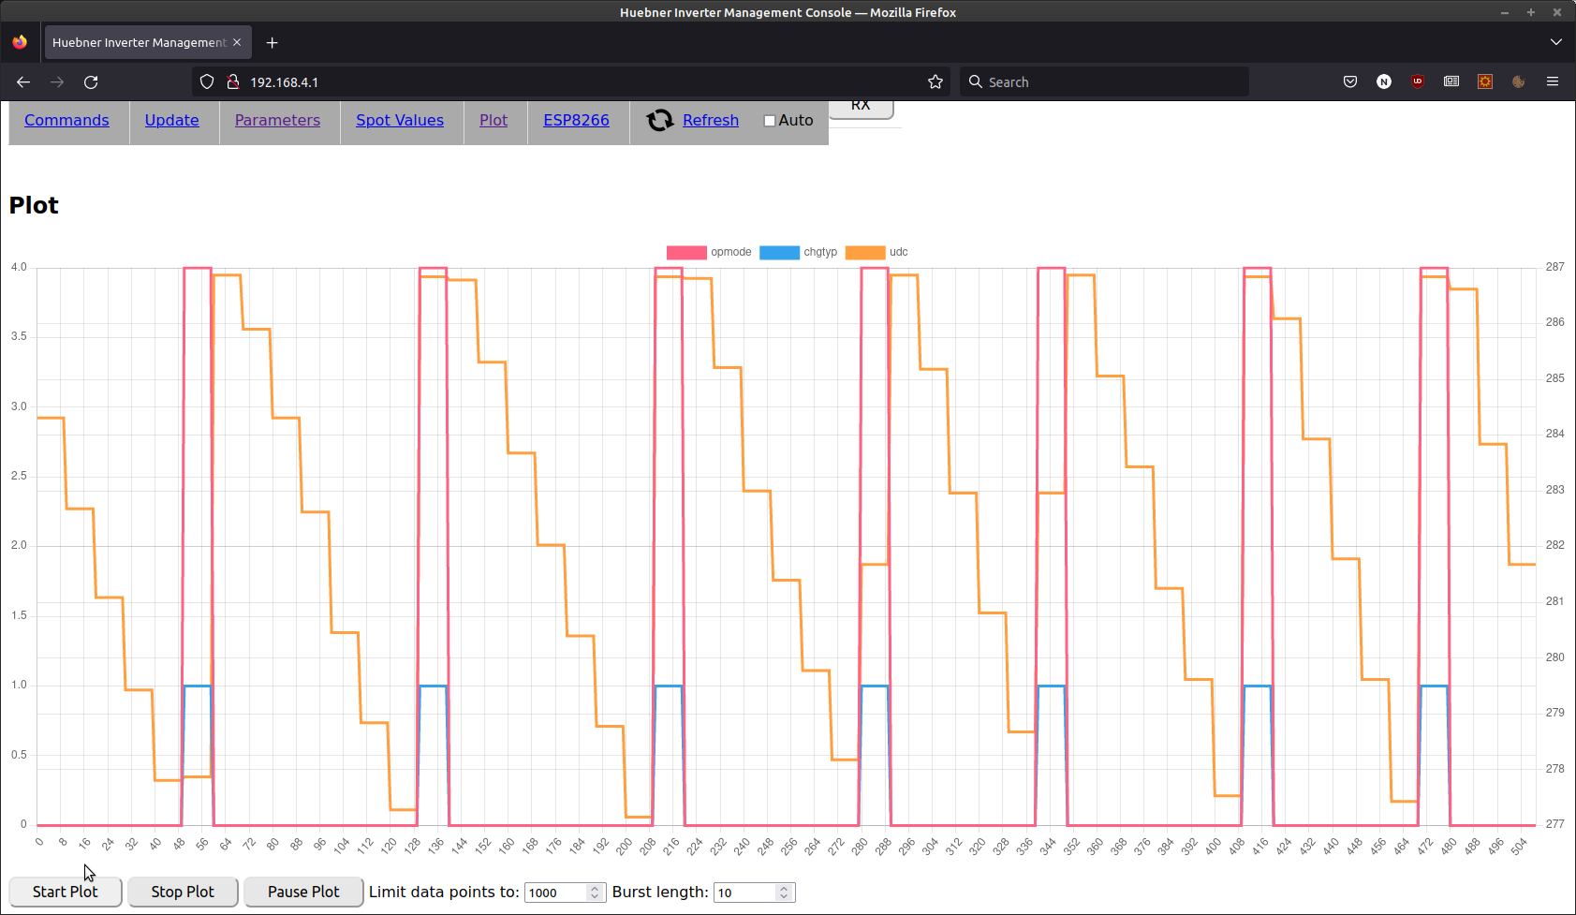
Task: Open the Pocket save icon
Action: pyautogui.click(x=1350, y=81)
